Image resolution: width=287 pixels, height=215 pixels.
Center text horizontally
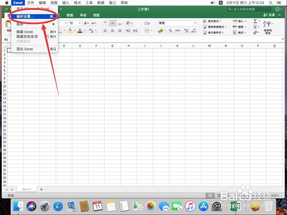coord(113,31)
